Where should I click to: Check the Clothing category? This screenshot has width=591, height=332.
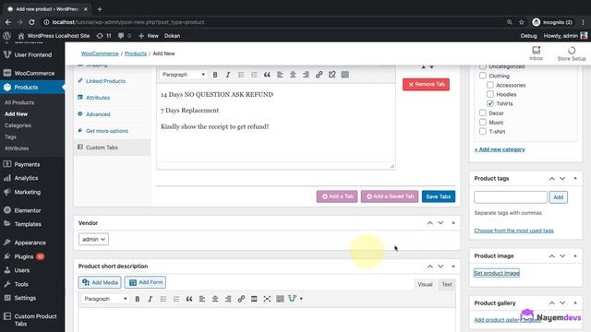(483, 76)
